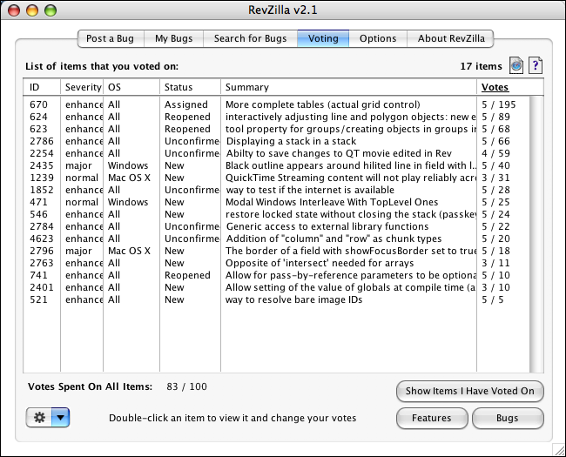This screenshot has width=566, height=457.
Task: Select 'way to test if the internet is available'
Action: click(x=277, y=190)
